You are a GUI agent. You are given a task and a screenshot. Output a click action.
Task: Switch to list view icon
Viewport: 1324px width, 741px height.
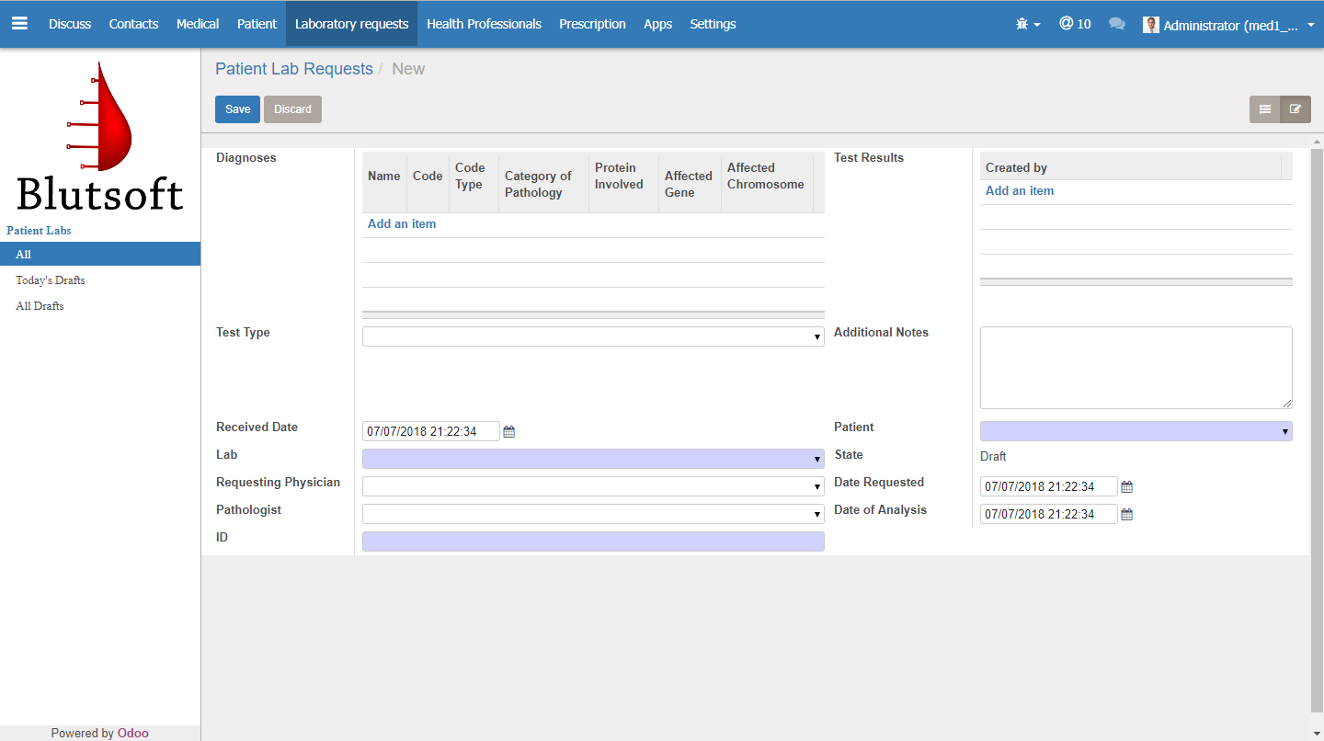tap(1264, 109)
